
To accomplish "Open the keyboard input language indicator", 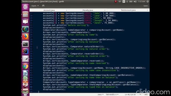I will (124, 2).
